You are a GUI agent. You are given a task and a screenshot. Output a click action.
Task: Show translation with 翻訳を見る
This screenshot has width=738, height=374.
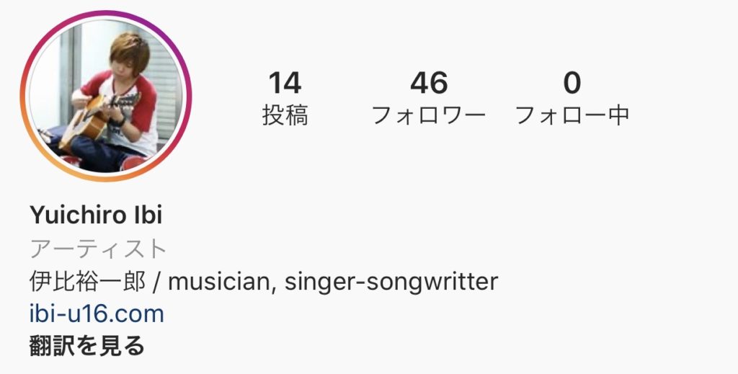pyautogui.click(x=86, y=346)
